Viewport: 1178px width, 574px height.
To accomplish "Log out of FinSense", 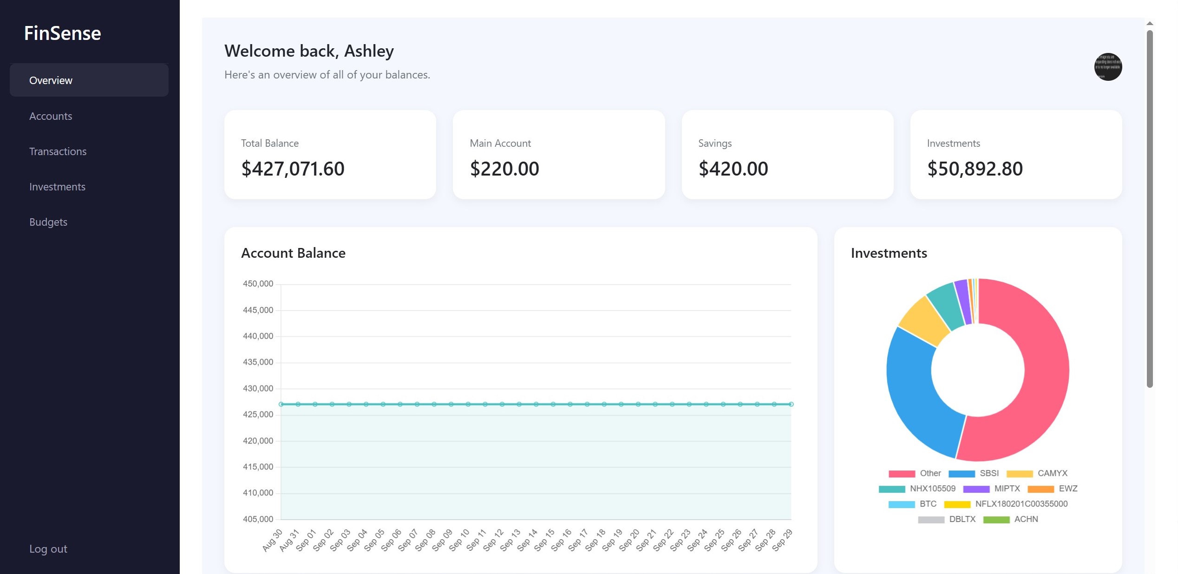I will coord(48,549).
